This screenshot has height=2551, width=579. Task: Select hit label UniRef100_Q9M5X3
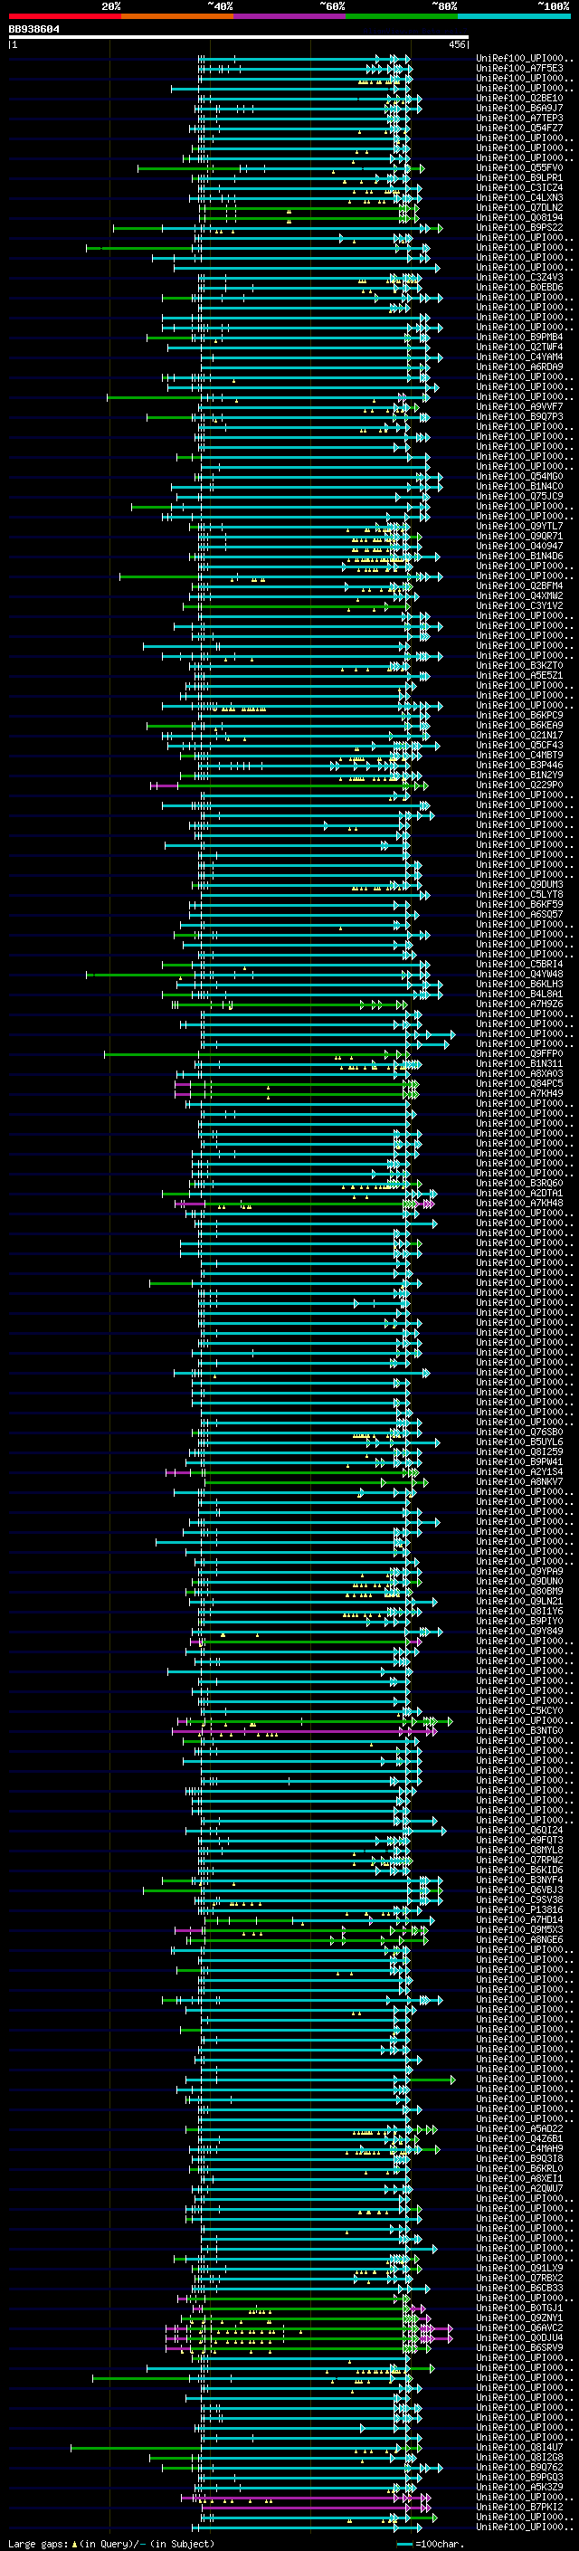(x=519, y=1929)
